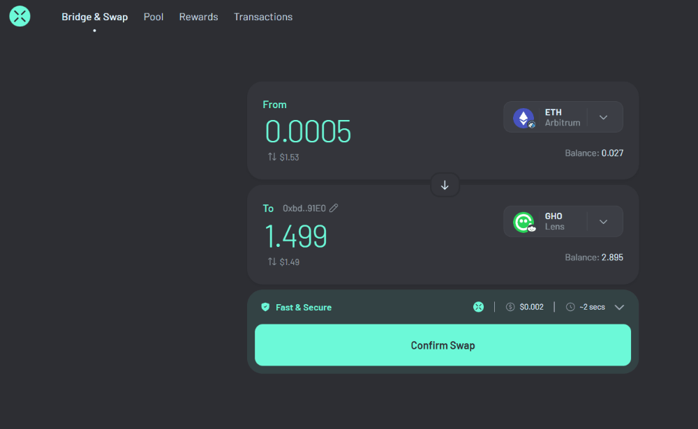Click the ETH token icon

tap(523, 118)
